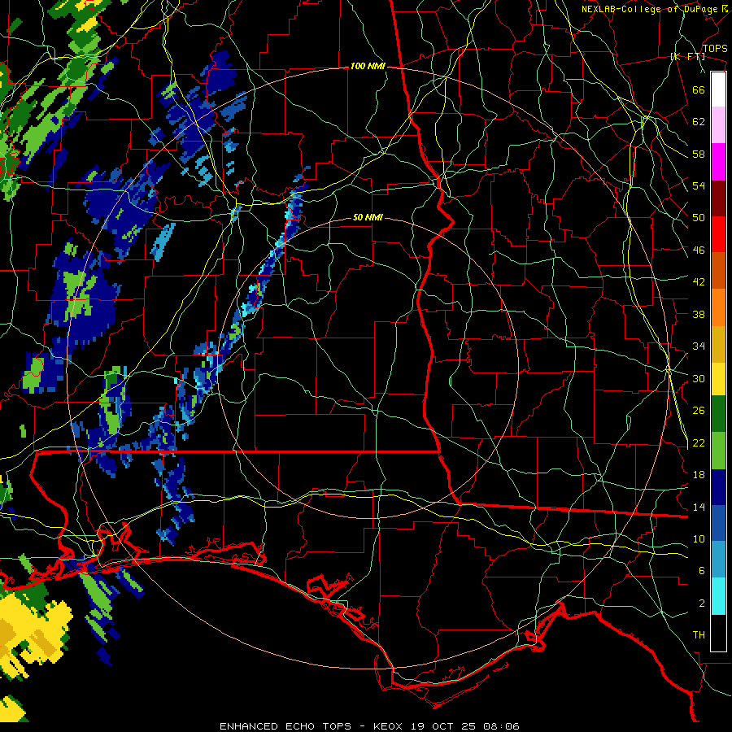Click the 50 value in the legend
This screenshot has width=732, height=732.
(x=699, y=218)
